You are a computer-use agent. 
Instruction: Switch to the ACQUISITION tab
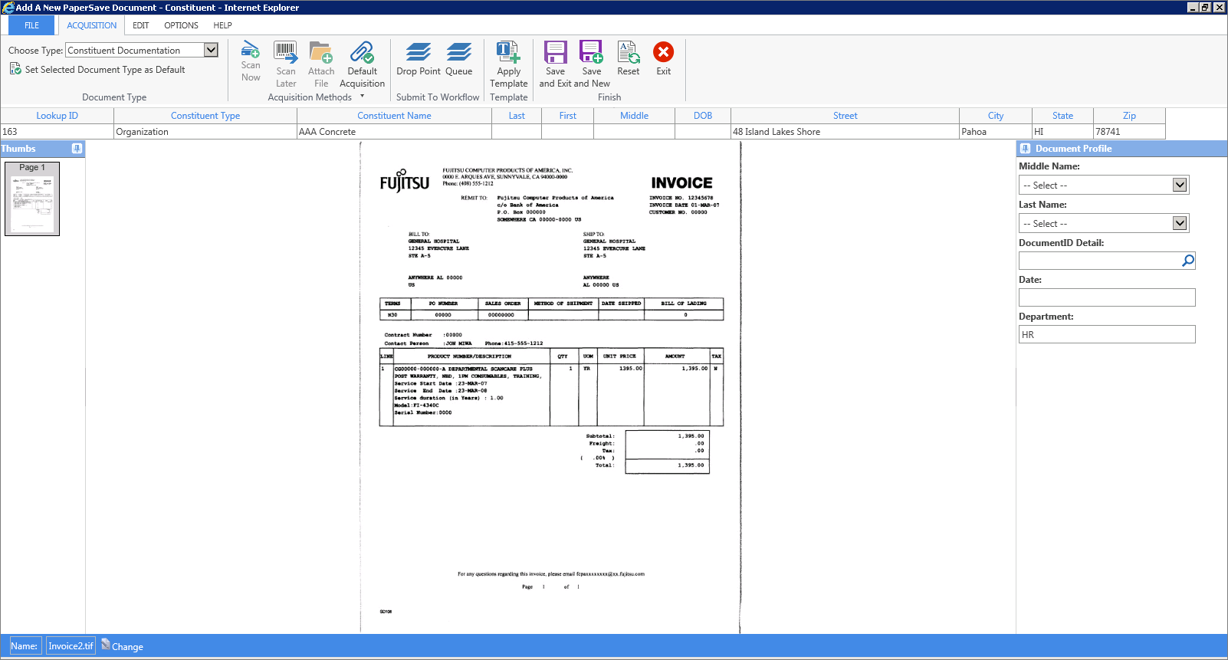(92, 25)
